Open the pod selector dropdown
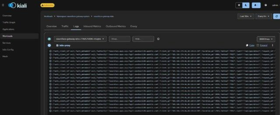This screenshot has width=280, height=115. 80,39
